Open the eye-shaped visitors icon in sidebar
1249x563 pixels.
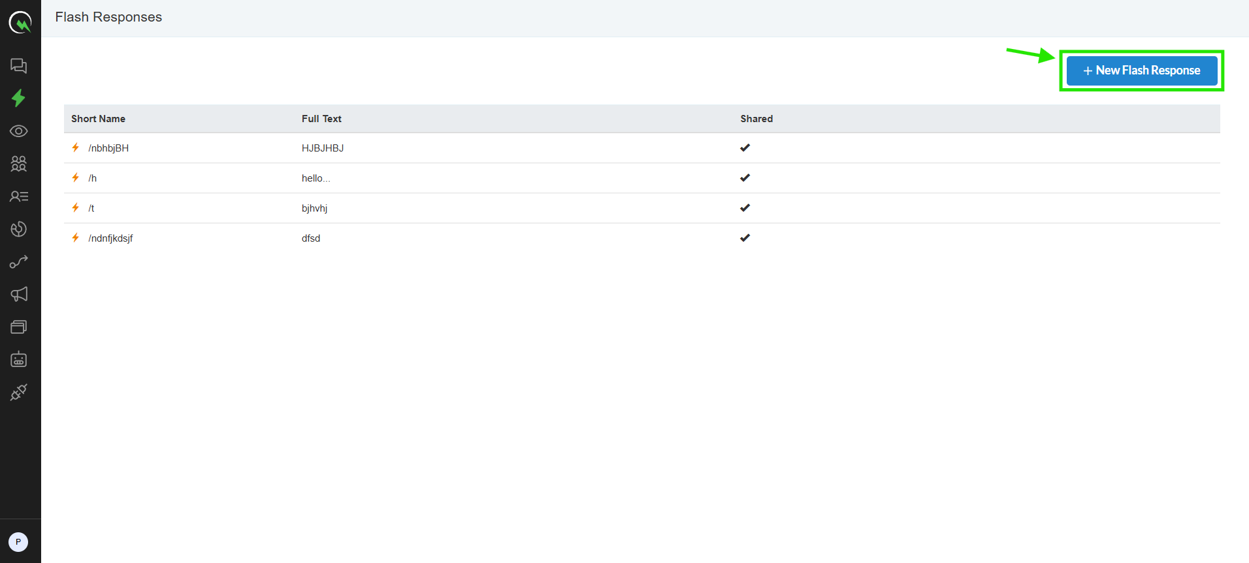click(19, 131)
